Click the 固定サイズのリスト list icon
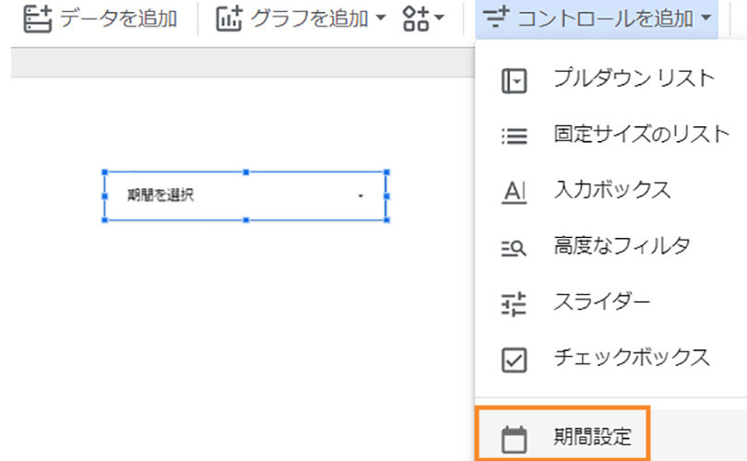Viewport: 747px width, 461px height. [x=514, y=136]
